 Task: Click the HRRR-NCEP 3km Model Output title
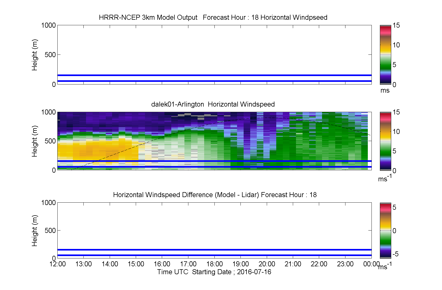pyautogui.click(x=213, y=17)
